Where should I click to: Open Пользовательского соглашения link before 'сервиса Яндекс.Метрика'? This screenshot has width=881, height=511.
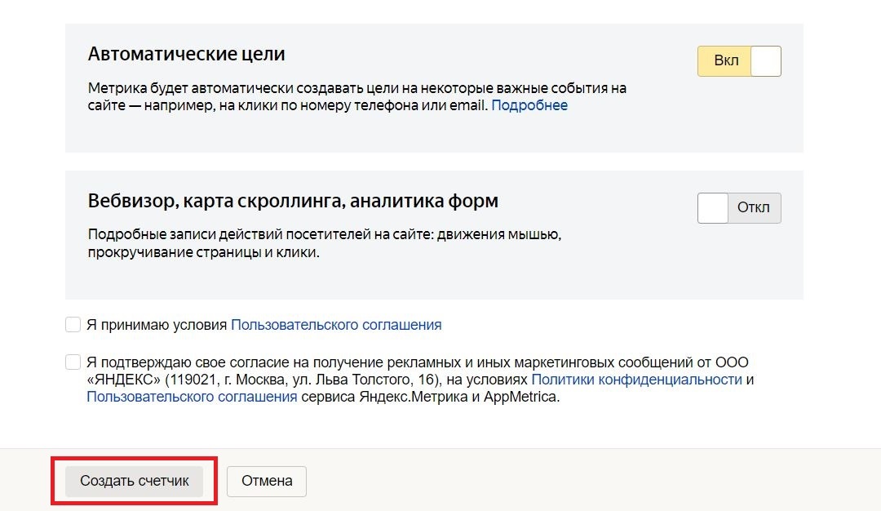[x=192, y=398]
